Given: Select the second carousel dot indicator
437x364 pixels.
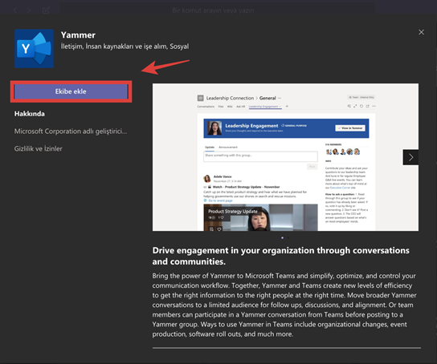Looking at the screenshot, I should click(x=288, y=238).
